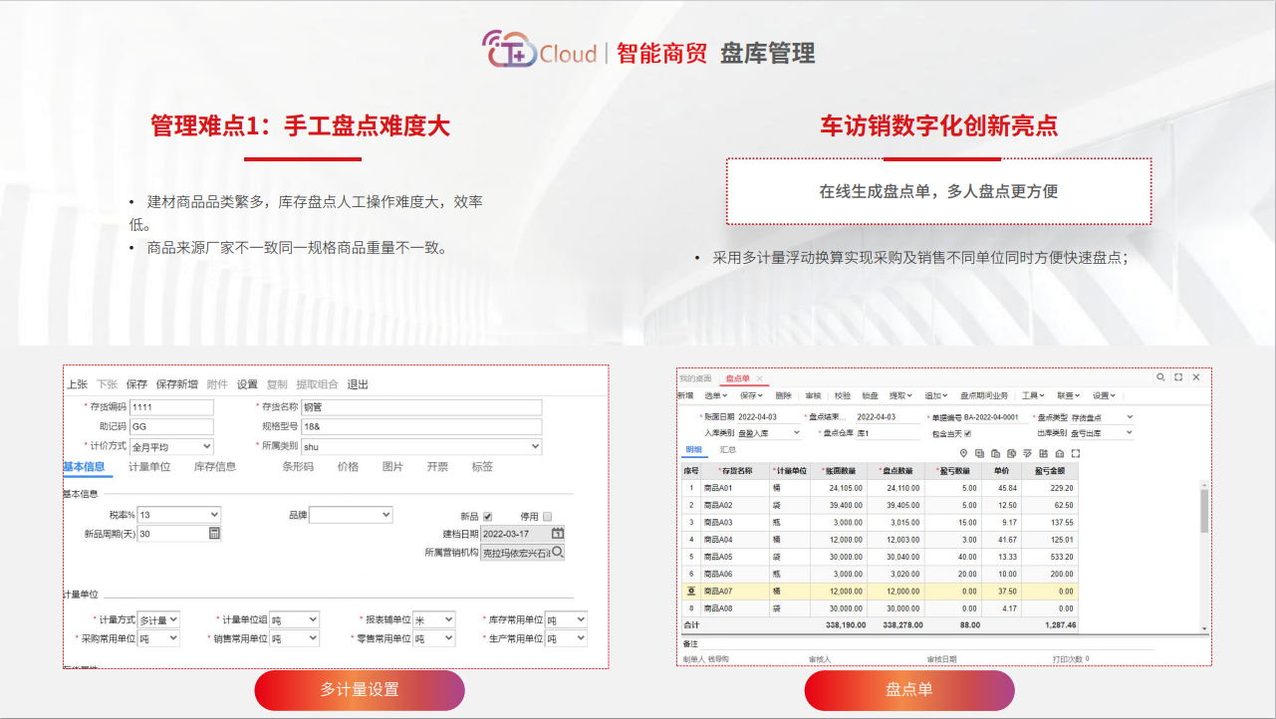Open the 库存常用单位 dropdown
The height and width of the screenshot is (719, 1276).
pyautogui.click(x=566, y=619)
